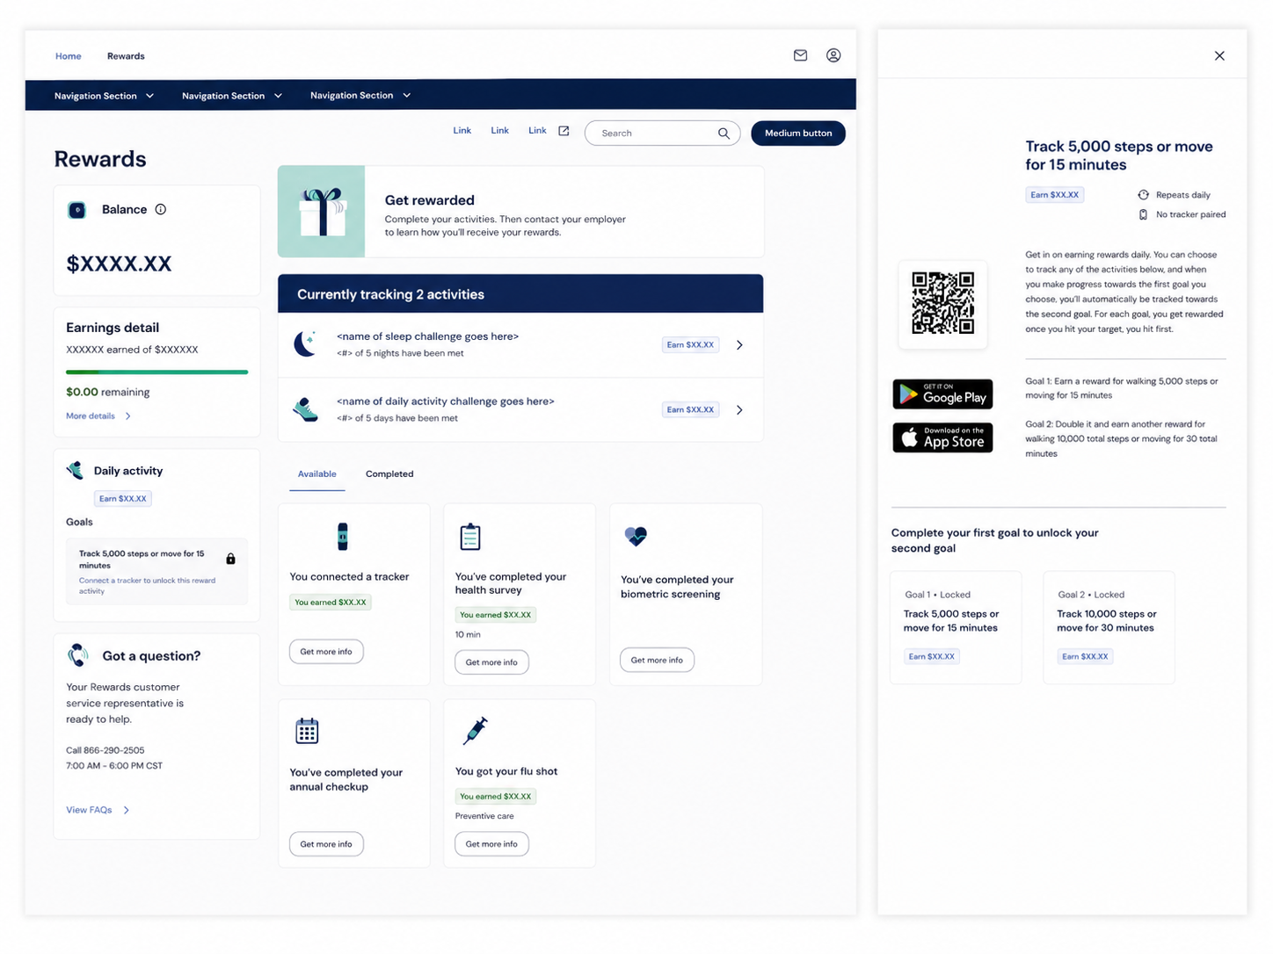Open the Google Play store badge

point(942,394)
